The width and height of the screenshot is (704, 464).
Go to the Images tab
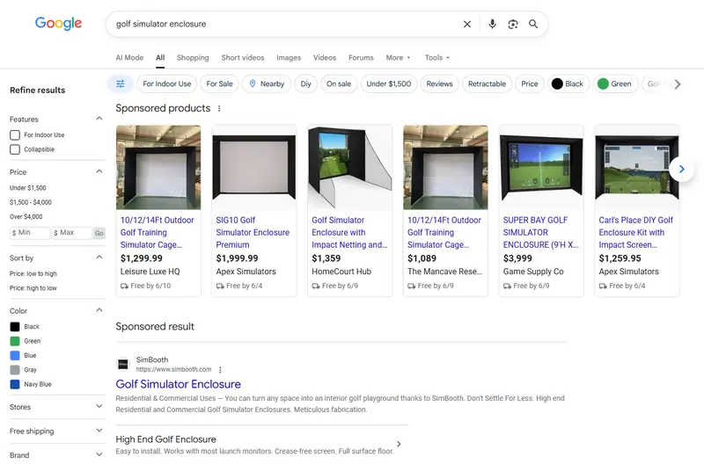[x=289, y=58]
